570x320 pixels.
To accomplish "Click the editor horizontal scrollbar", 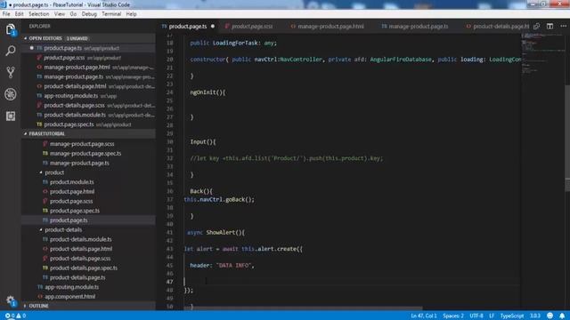I will pos(303,308).
